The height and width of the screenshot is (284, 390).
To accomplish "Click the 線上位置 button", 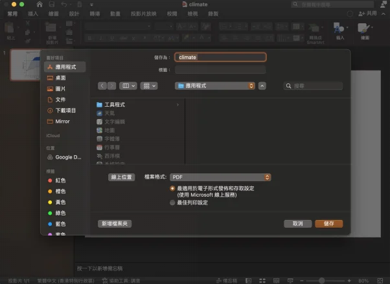I will (121, 177).
